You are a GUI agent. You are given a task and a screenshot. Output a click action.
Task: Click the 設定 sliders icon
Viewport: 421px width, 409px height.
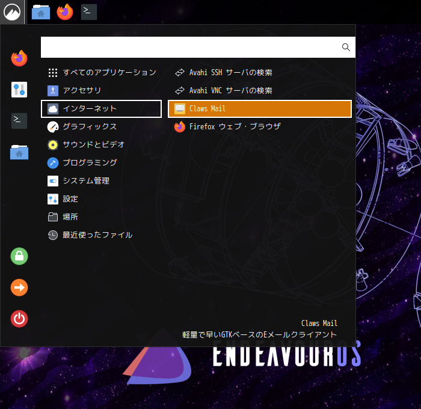(x=53, y=199)
